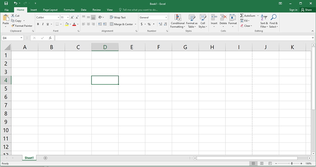Image resolution: width=316 pixels, height=167 pixels.
Task: Click the Insert cells button
Action: (214, 21)
